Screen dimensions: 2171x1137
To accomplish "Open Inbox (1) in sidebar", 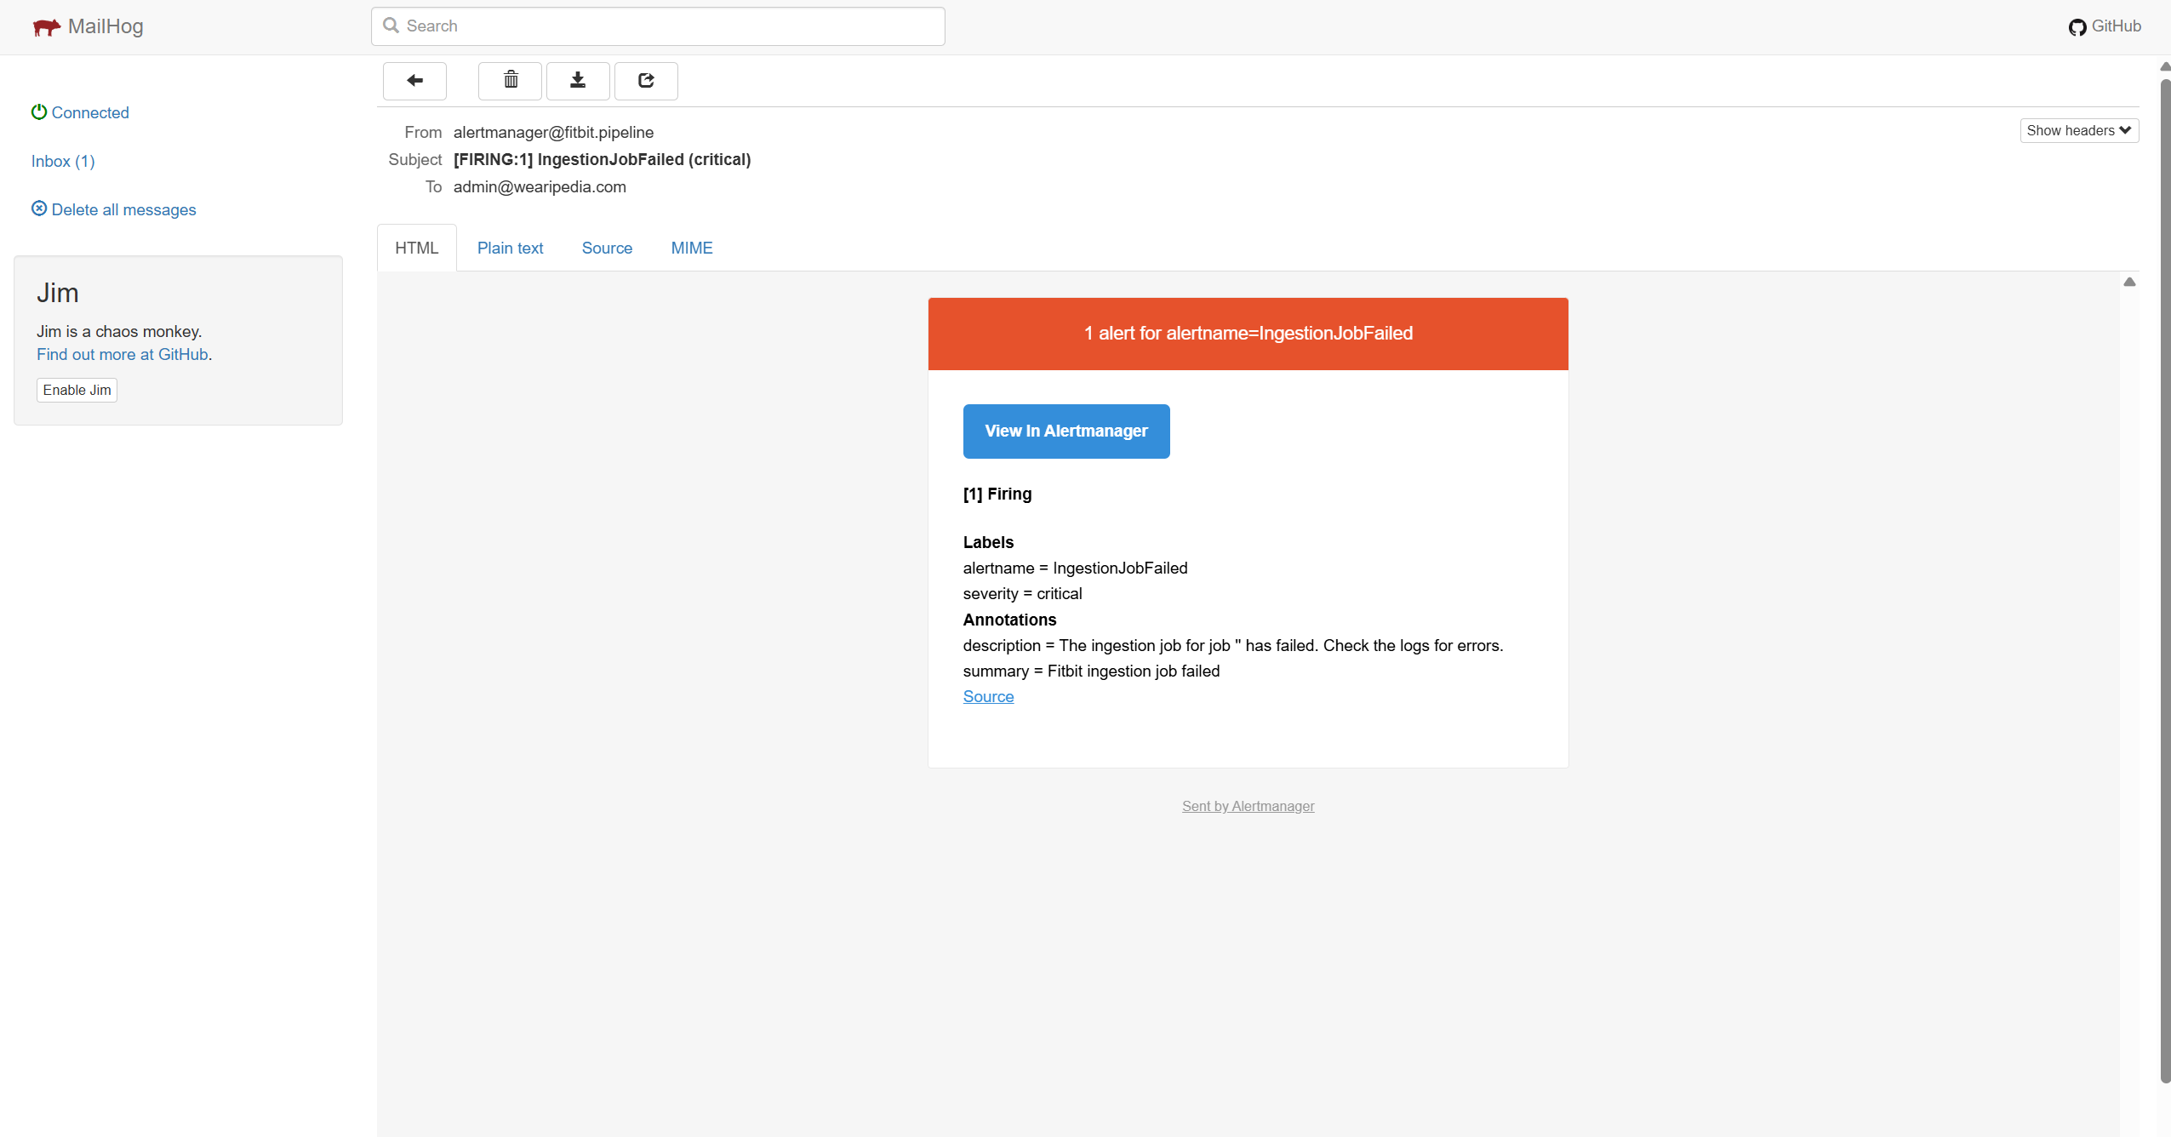I will coord(63,161).
